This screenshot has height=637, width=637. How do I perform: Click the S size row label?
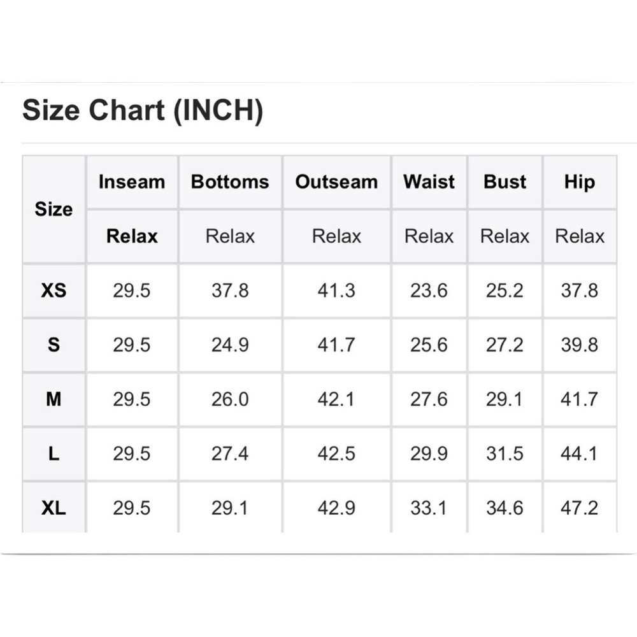click(54, 345)
